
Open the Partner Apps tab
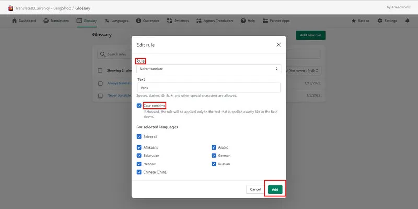[x=276, y=21]
